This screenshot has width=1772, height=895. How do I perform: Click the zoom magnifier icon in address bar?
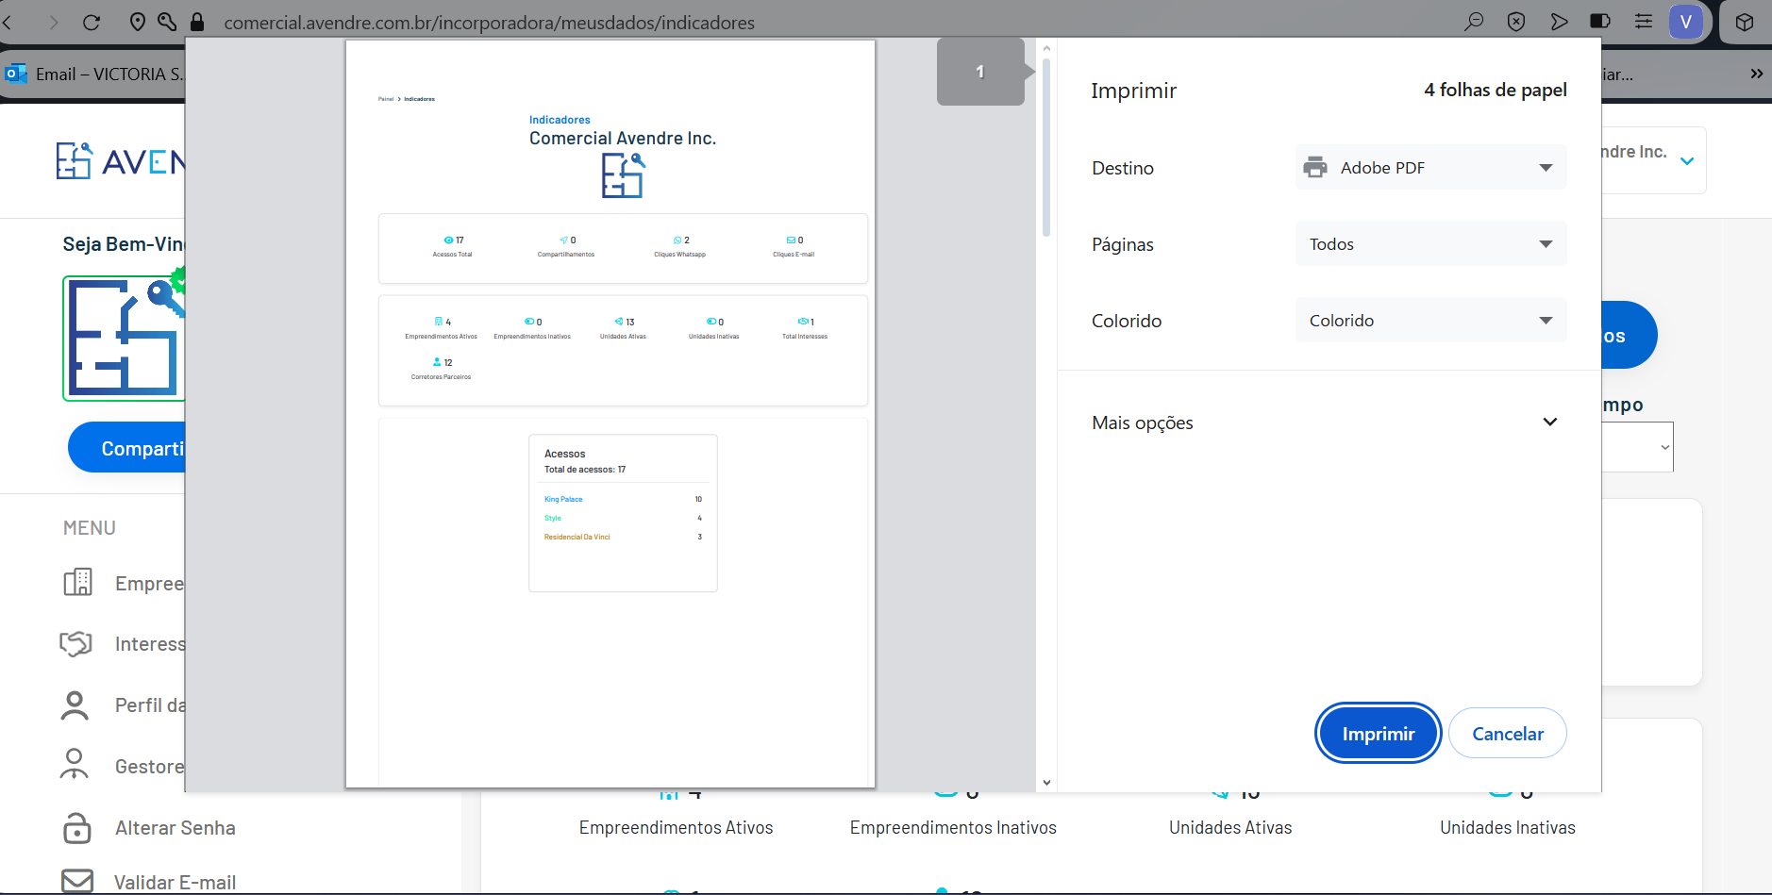point(1474,22)
